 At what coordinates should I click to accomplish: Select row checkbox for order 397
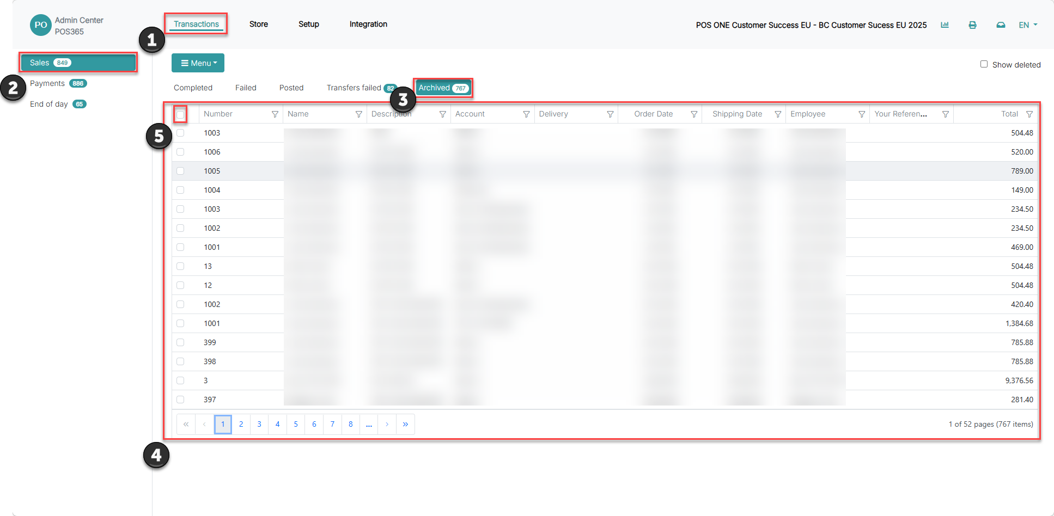[x=180, y=400]
